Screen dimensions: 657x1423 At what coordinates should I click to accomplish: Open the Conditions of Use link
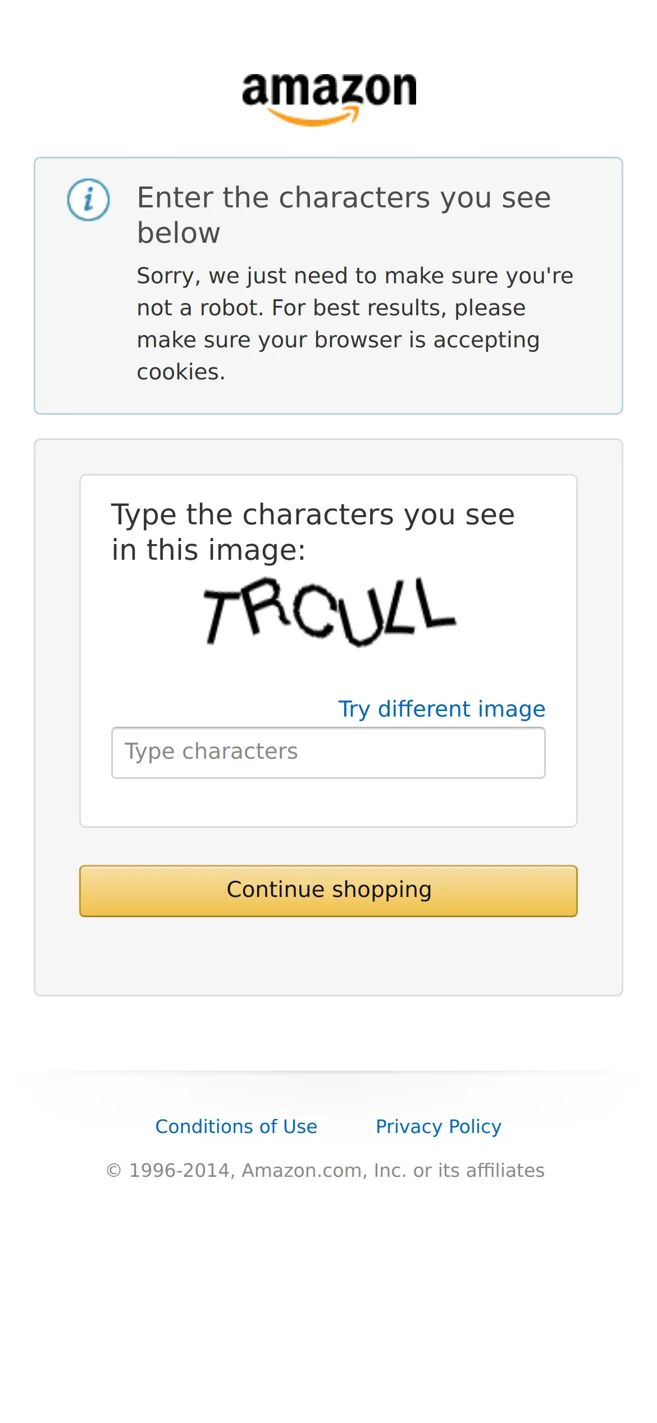(236, 1126)
